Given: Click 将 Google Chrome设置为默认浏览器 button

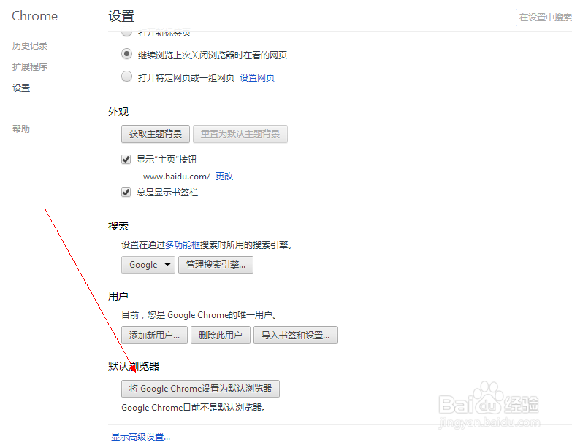Looking at the screenshot, I should click(200, 389).
